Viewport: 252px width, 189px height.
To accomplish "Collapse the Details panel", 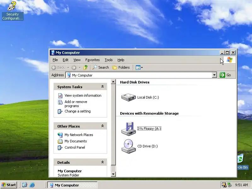I will pos(102,162).
